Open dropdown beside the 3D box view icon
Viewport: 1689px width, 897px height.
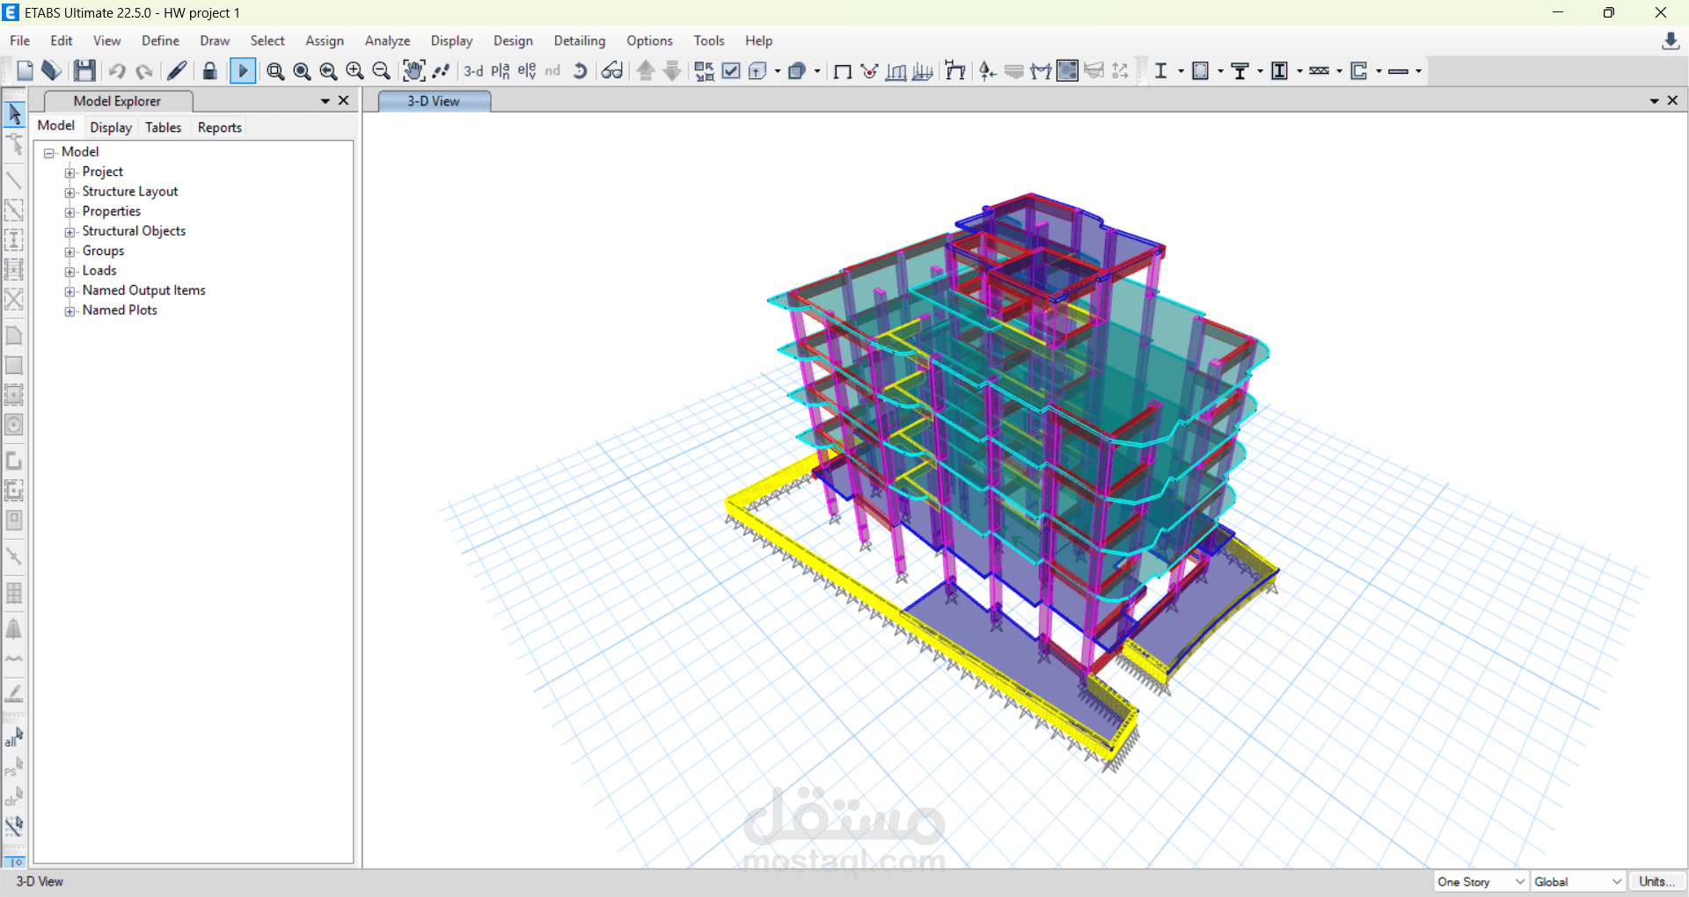(778, 71)
